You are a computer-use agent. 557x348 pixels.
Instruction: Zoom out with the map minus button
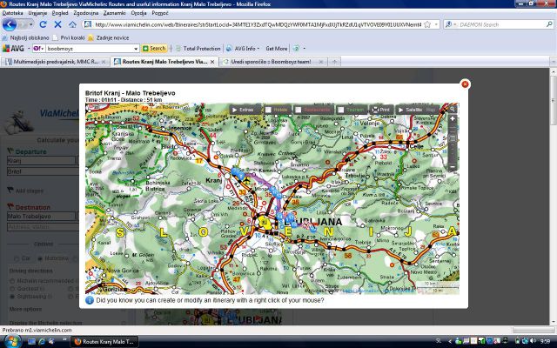(x=453, y=167)
